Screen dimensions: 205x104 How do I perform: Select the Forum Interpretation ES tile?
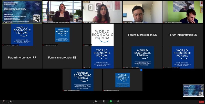point(62,57)
